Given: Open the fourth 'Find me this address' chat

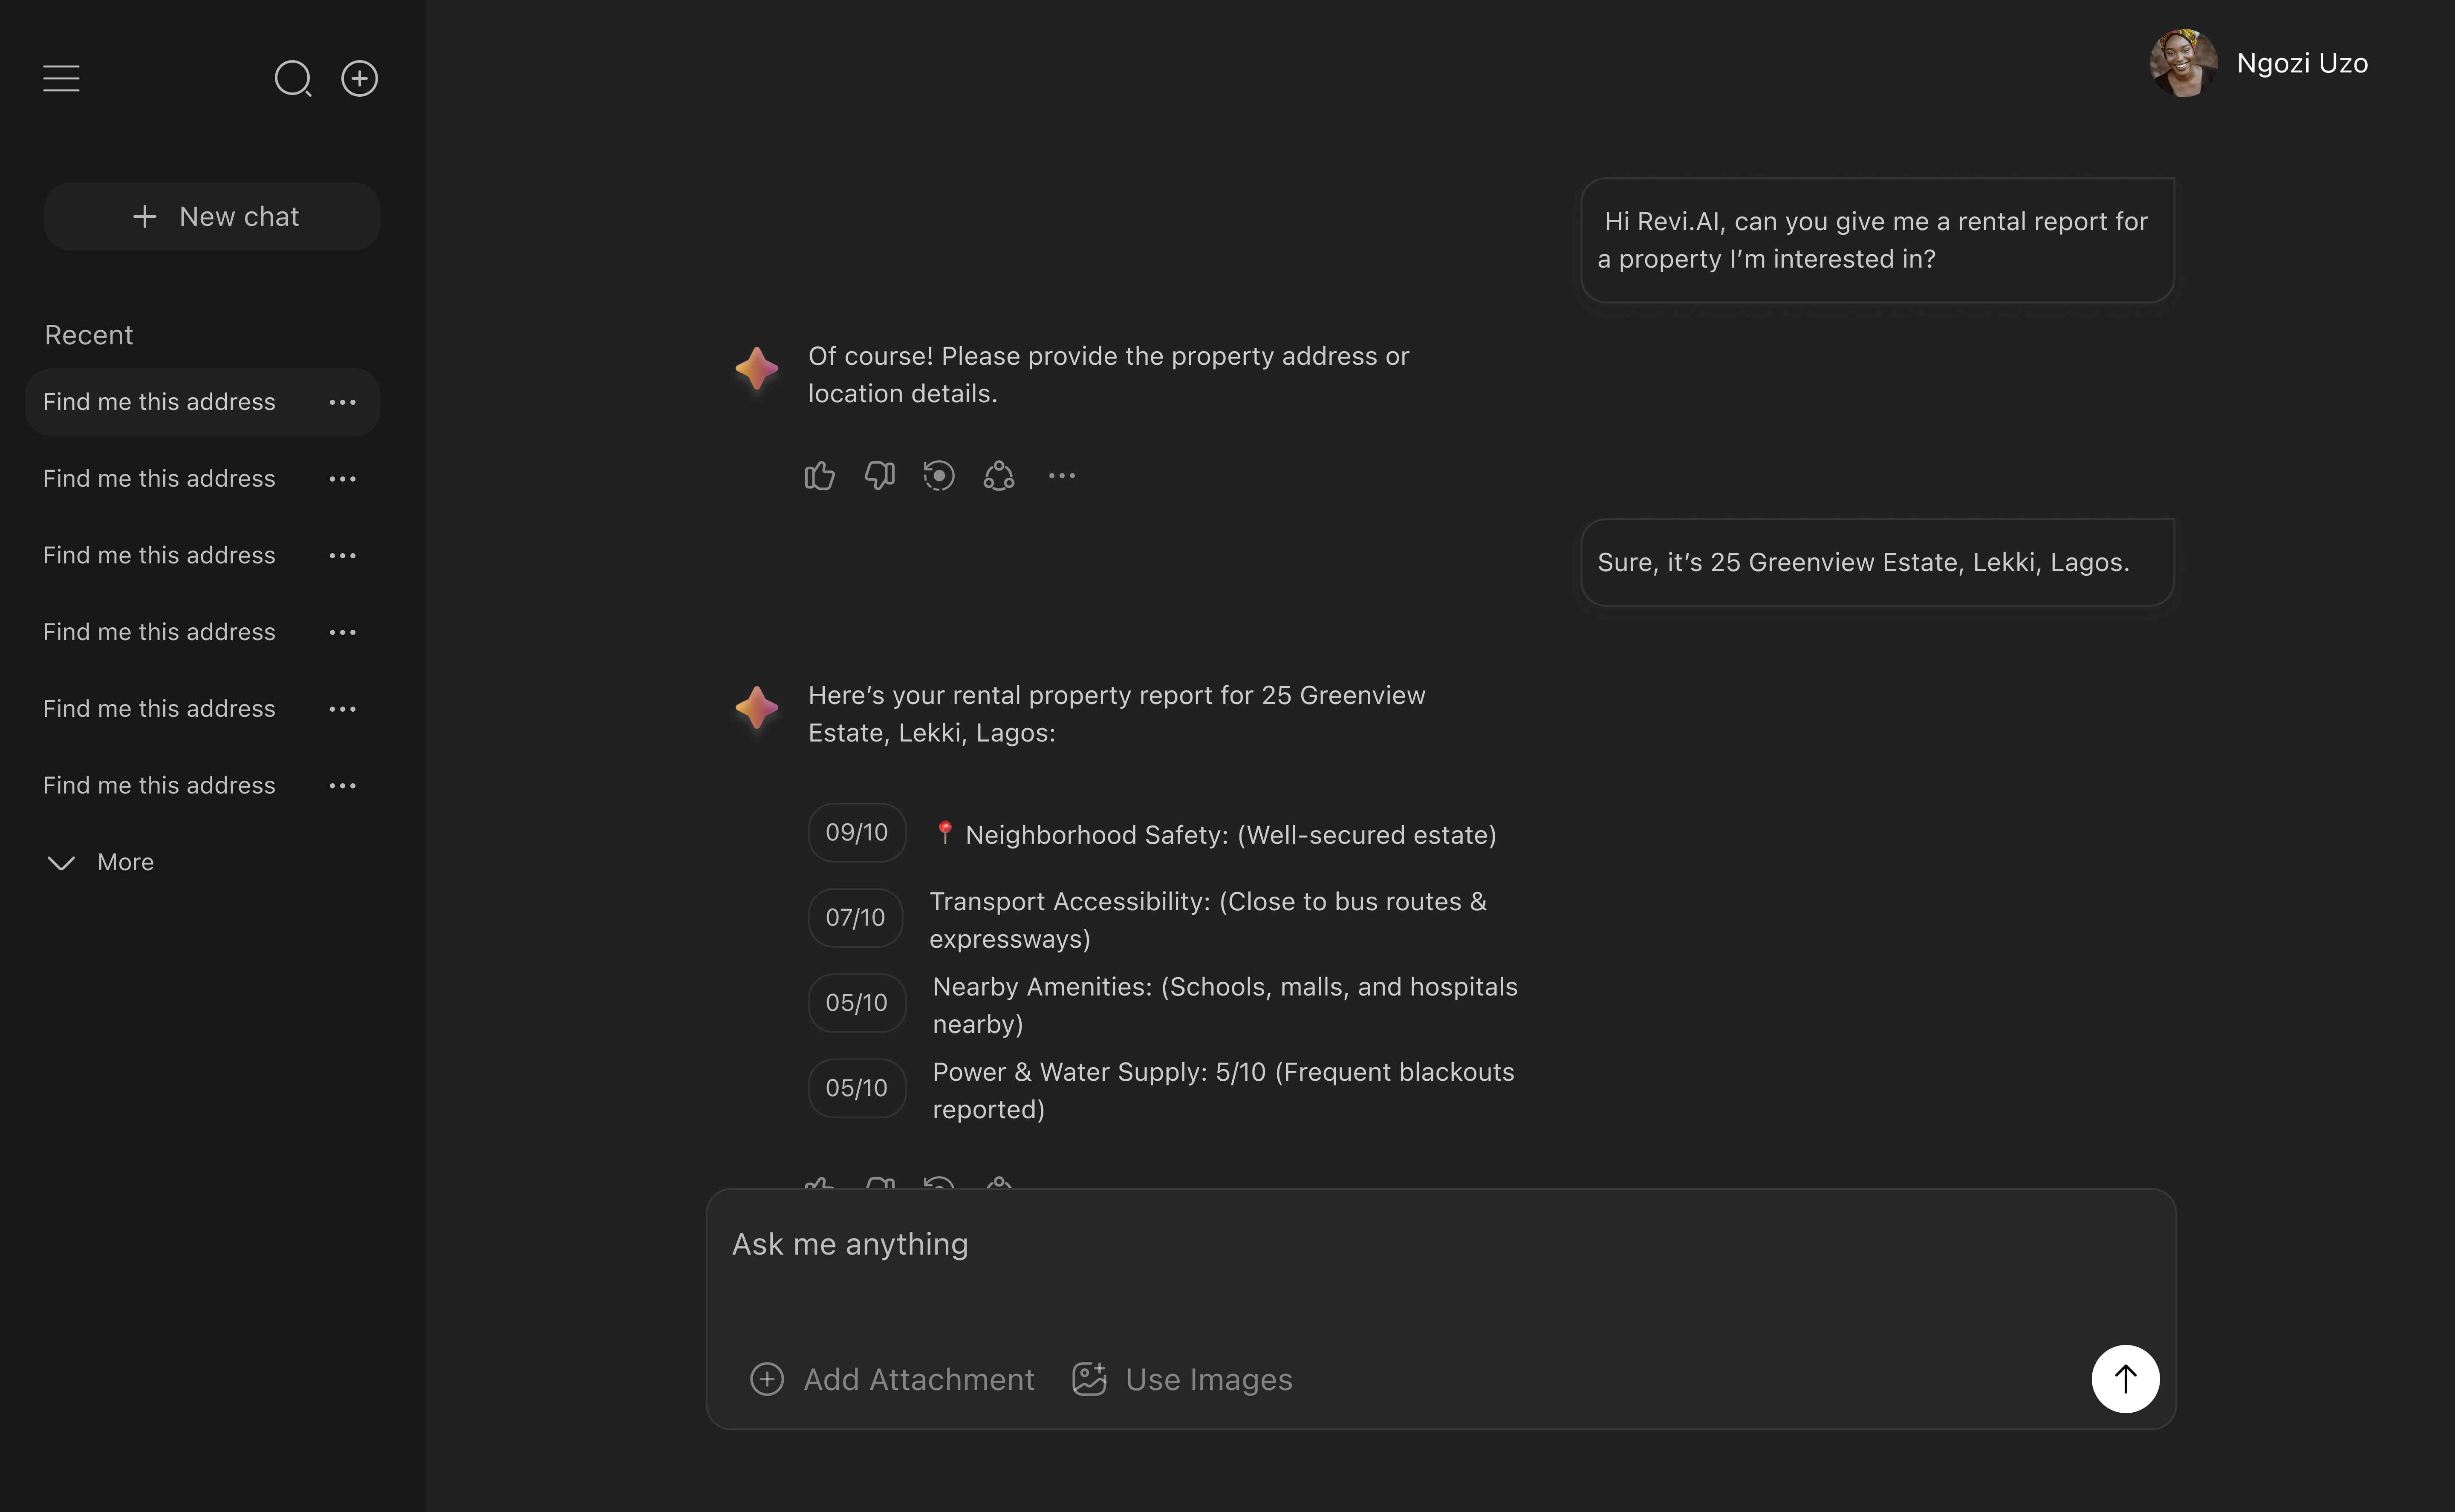Looking at the screenshot, I should pyautogui.click(x=159, y=632).
